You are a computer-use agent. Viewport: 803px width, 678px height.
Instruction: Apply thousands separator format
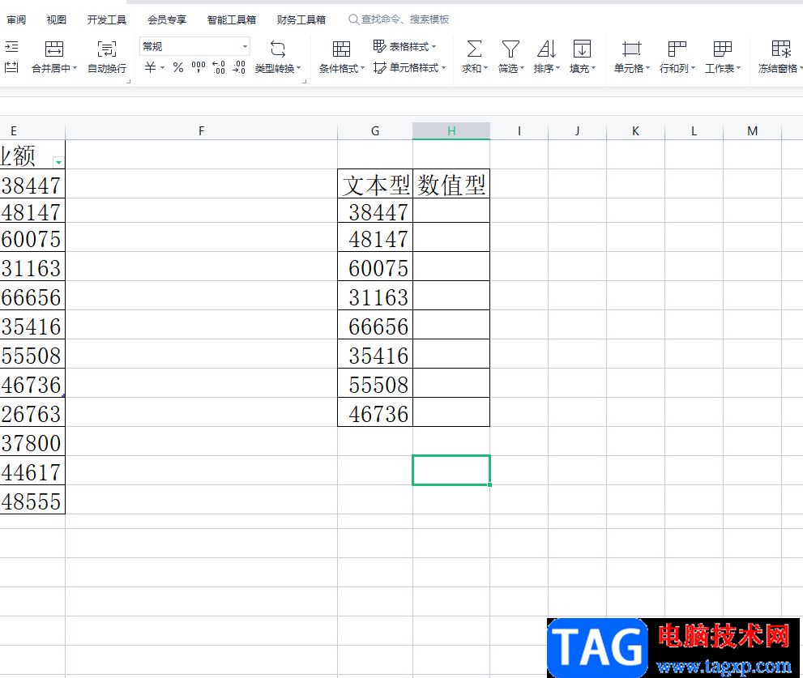[199, 67]
